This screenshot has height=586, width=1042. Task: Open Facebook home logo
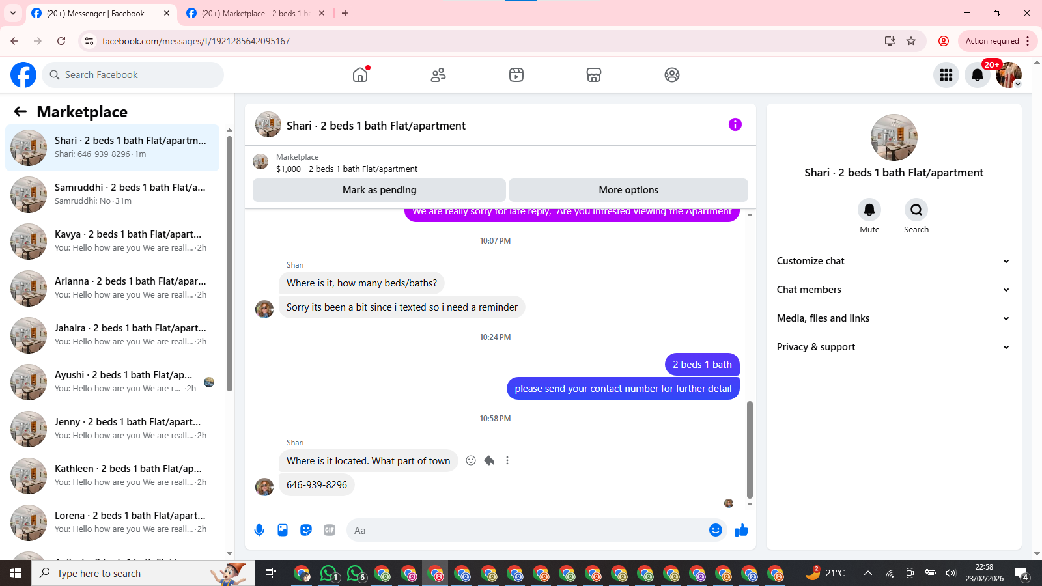pyautogui.click(x=23, y=75)
